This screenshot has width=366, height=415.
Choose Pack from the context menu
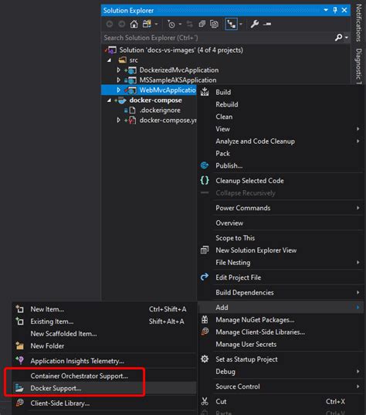tap(280, 154)
